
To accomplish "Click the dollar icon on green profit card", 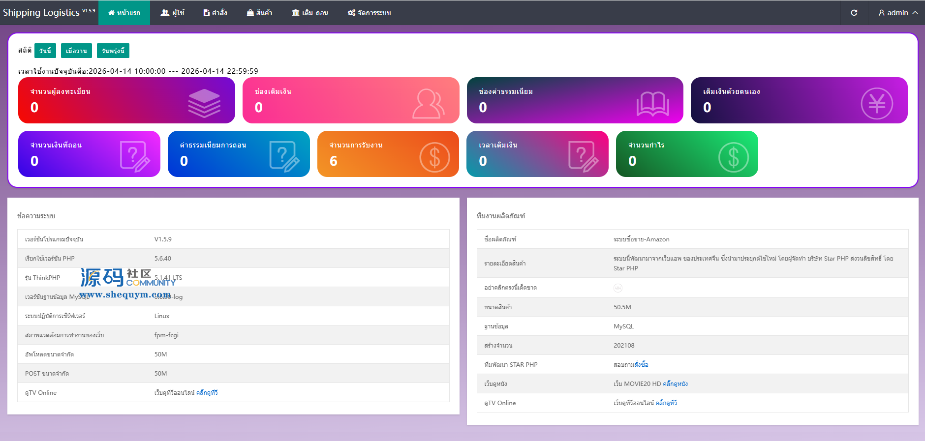I will tap(733, 157).
